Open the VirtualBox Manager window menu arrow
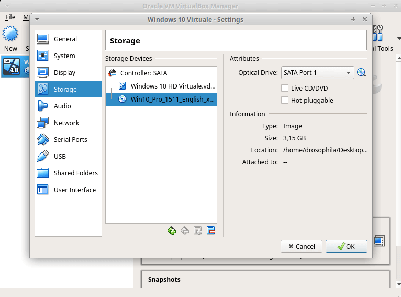The height and width of the screenshot is (297, 401). coord(7,6)
